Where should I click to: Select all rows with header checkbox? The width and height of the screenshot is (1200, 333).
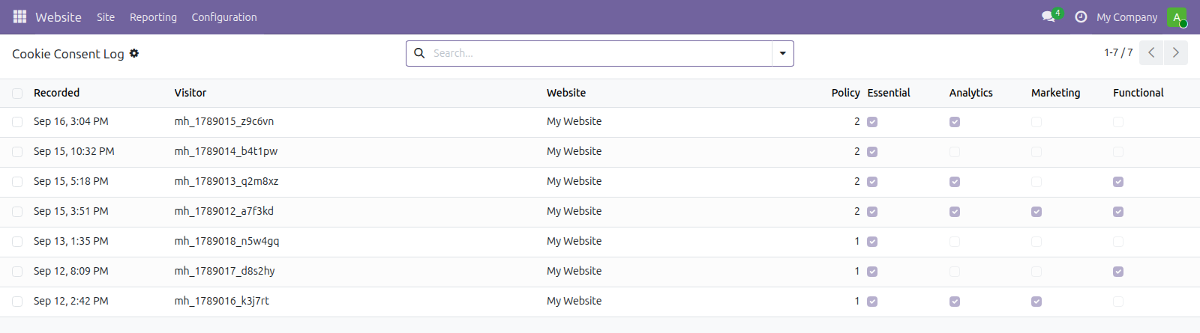click(x=17, y=94)
